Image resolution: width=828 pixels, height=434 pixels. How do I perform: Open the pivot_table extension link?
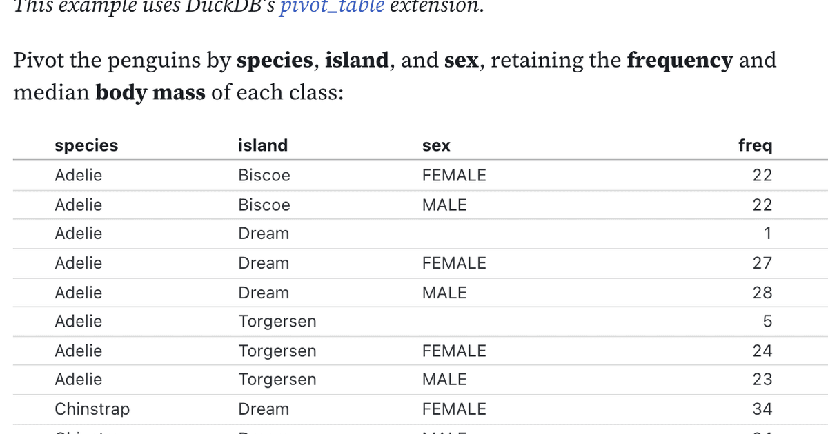[331, 7]
